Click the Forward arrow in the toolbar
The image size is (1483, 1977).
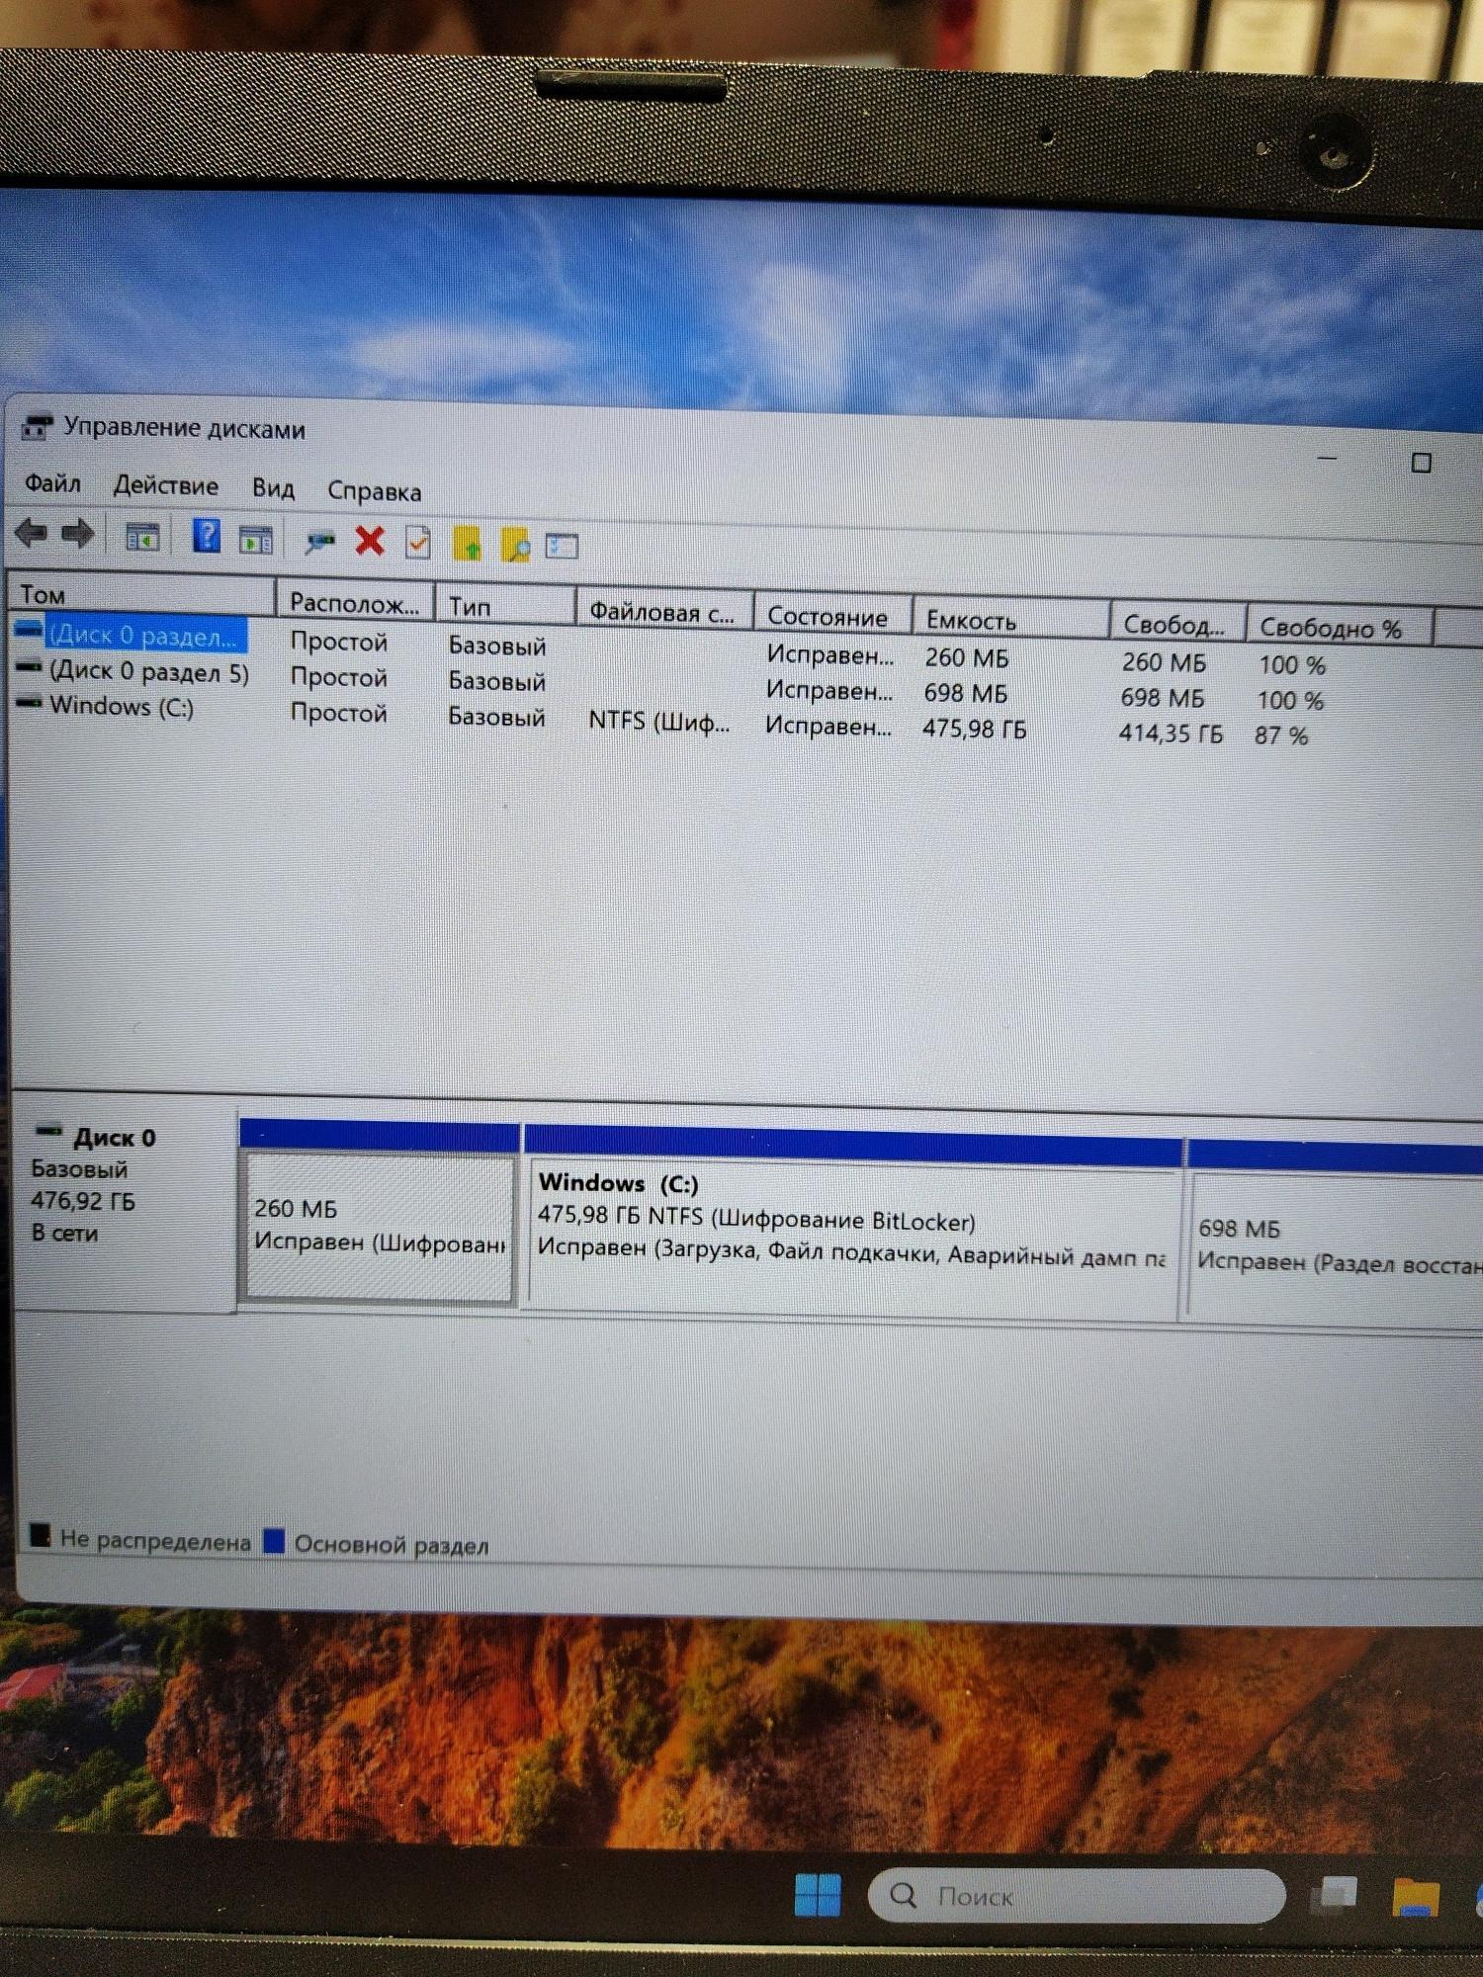78,535
